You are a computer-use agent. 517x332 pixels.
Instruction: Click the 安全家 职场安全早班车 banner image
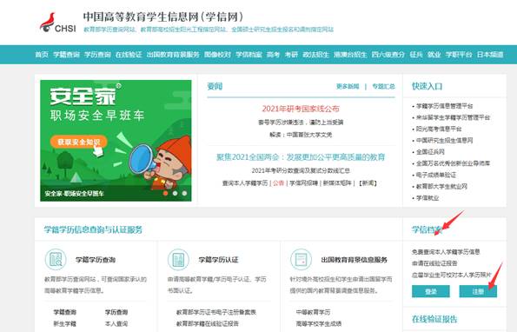coord(116,141)
